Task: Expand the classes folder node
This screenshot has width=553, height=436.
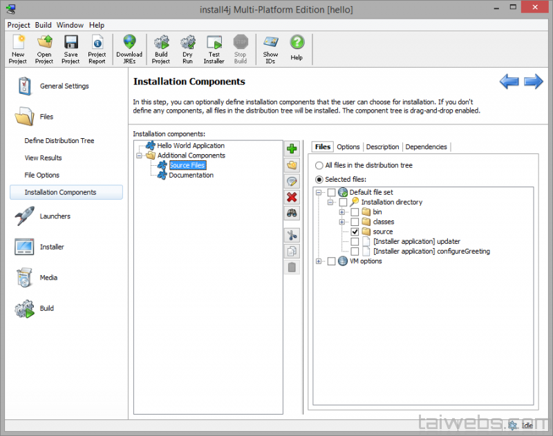Action: point(342,222)
